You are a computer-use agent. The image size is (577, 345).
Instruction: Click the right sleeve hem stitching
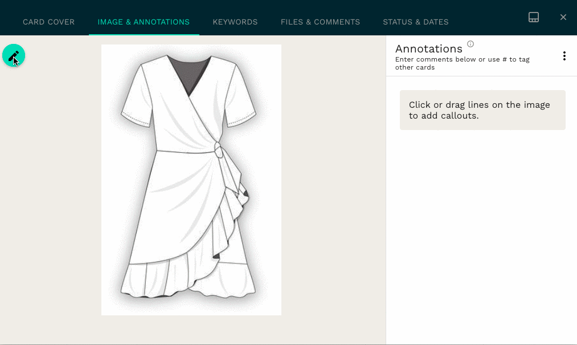click(241, 120)
